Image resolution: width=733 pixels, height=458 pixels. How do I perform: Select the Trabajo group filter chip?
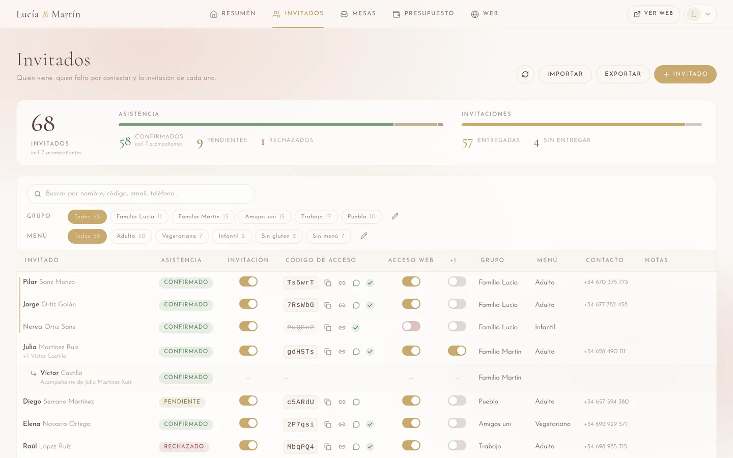pyautogui.click(x=316, y=217)
